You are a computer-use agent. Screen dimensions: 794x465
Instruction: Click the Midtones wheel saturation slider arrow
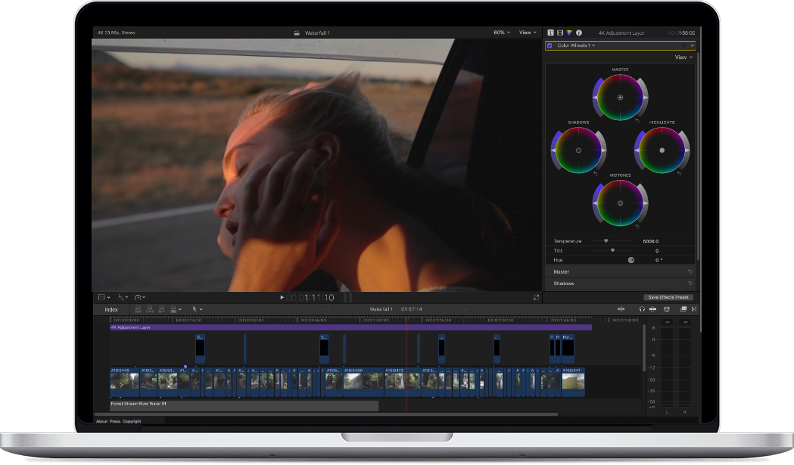595,203
